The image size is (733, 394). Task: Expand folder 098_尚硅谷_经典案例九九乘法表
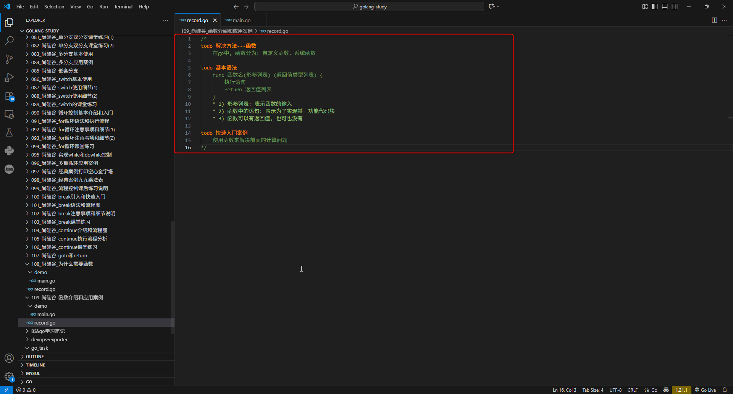pos(96,180)
